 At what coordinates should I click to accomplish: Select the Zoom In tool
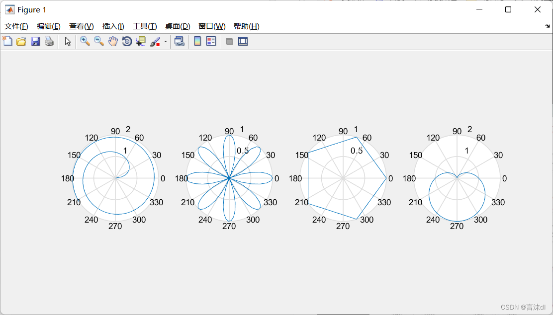click(85, 42)
